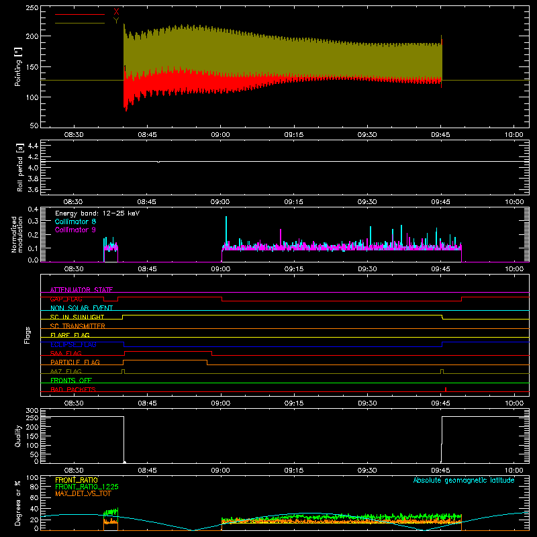Screen dimensions: 537x537
Task: Click the 08:30 tick label under Quality plot
Action: point(74,471)
